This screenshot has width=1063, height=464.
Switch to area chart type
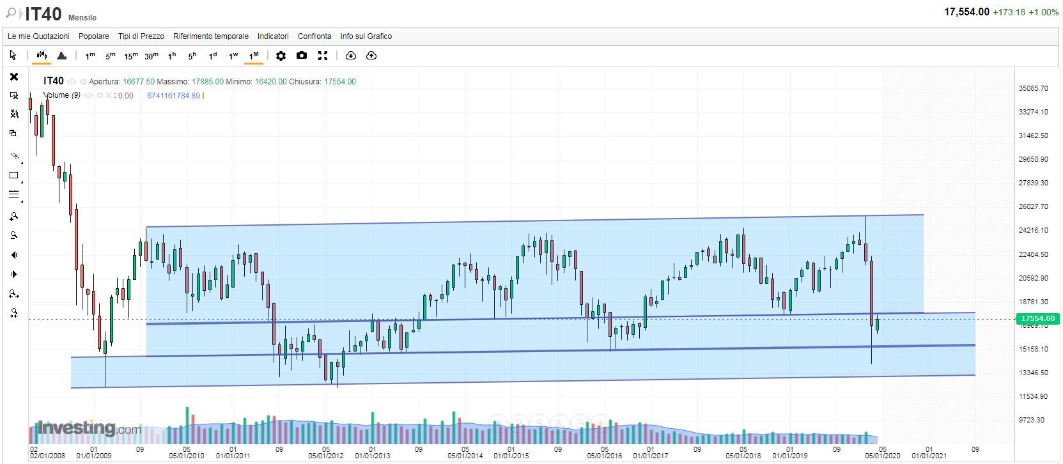tap(61, 56)
